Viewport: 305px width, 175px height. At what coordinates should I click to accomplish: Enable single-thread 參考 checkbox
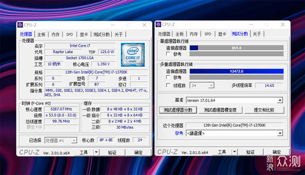(168, 54)
